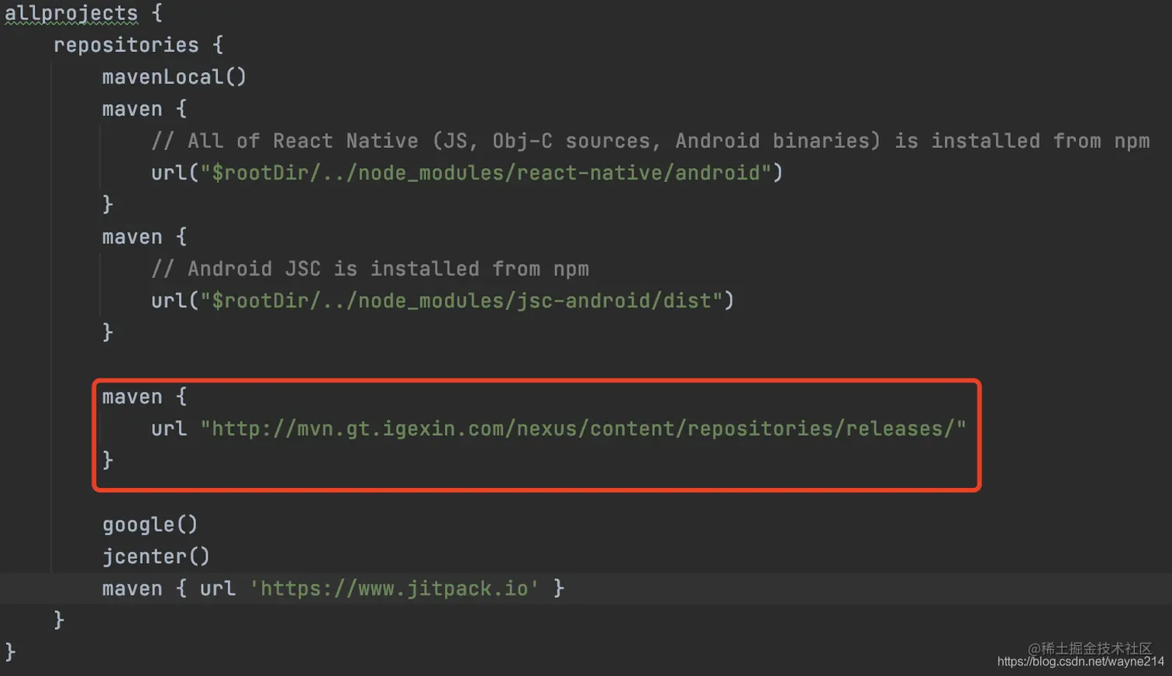Click the react-native/android url string

point(485,173)
